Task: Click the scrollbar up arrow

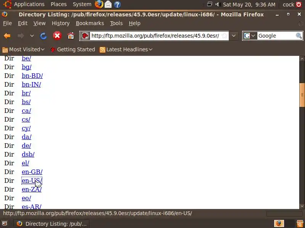Action: pyautogui.click(x=302, y=59)
